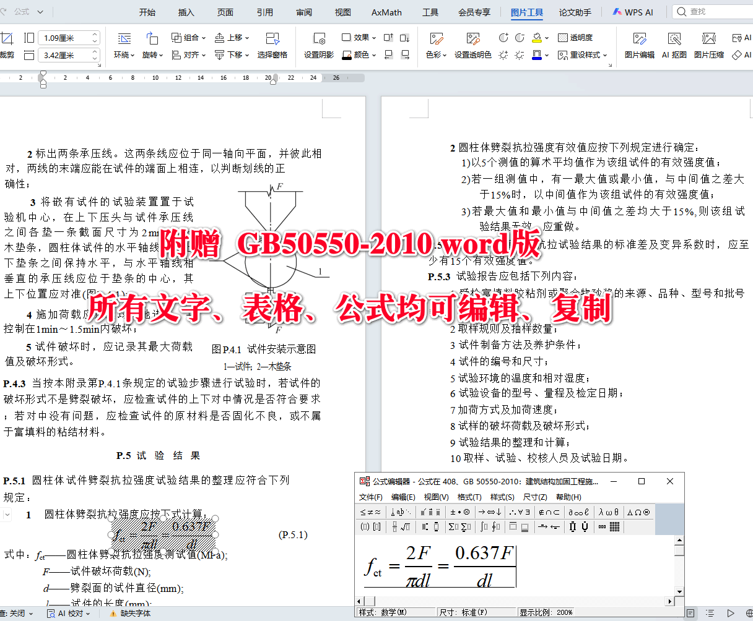The height and width of the screenshot is (621, 753).
Task: Open 样式(S) menu in formula editor
Action: [x=502, y=497]
